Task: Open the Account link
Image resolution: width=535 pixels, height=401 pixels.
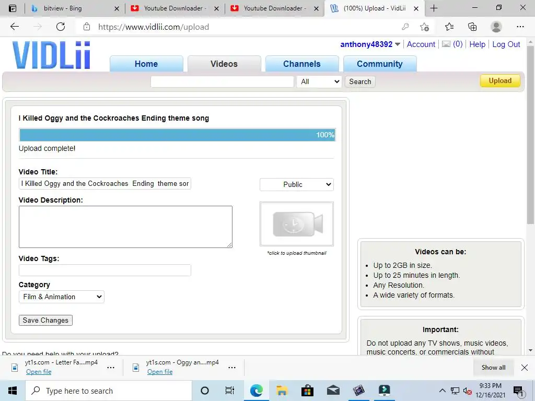Action: 421,44
